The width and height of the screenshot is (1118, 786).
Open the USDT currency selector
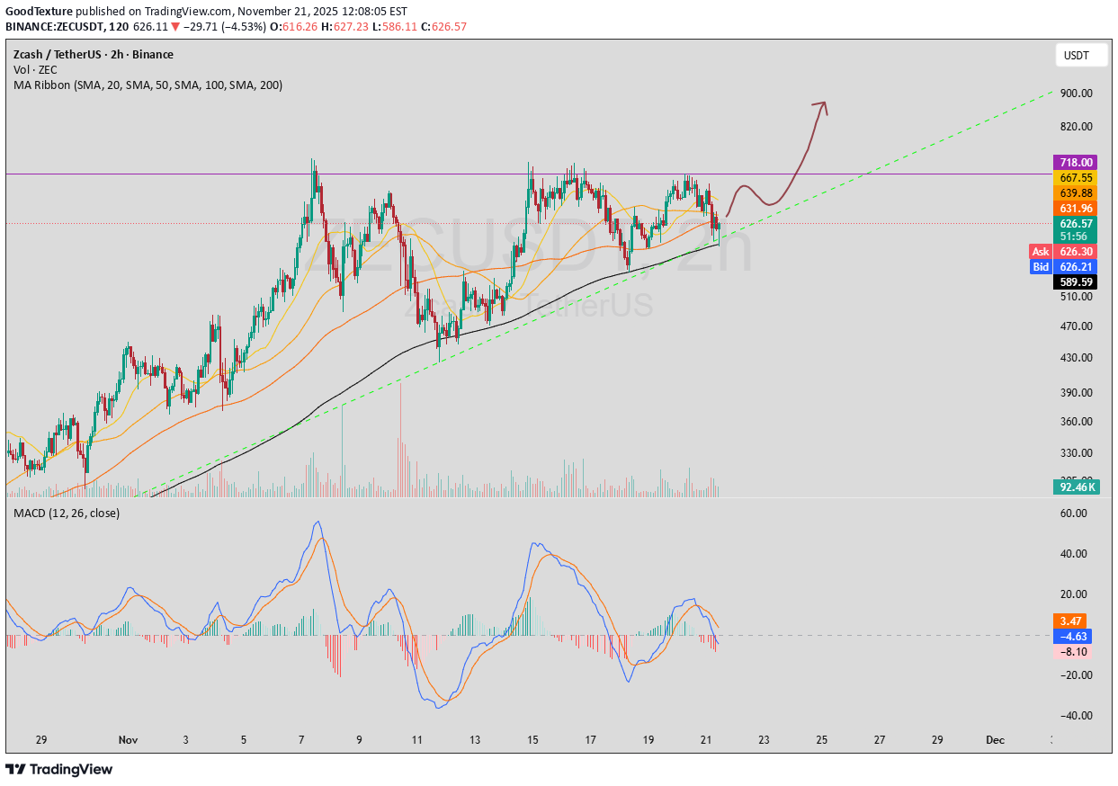[x=1076, y=56]
